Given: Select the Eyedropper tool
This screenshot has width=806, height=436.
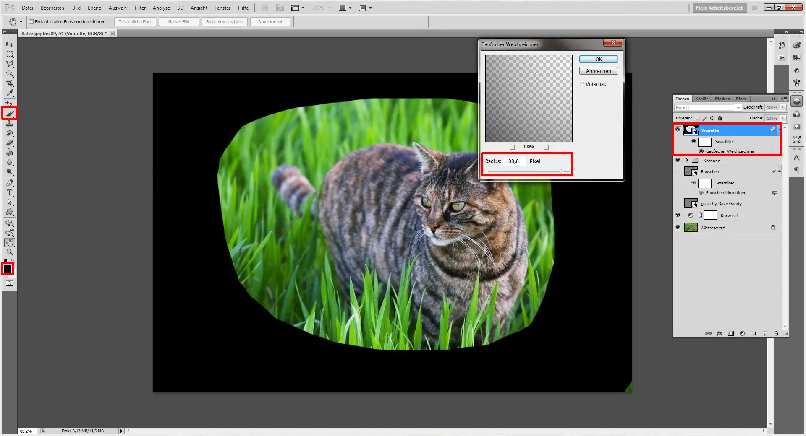Looking at the screenshot, I should click(x=9, y=93).
